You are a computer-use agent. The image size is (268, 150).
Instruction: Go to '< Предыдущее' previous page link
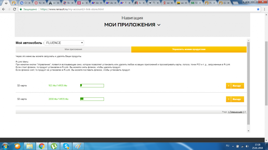[235, 112]
